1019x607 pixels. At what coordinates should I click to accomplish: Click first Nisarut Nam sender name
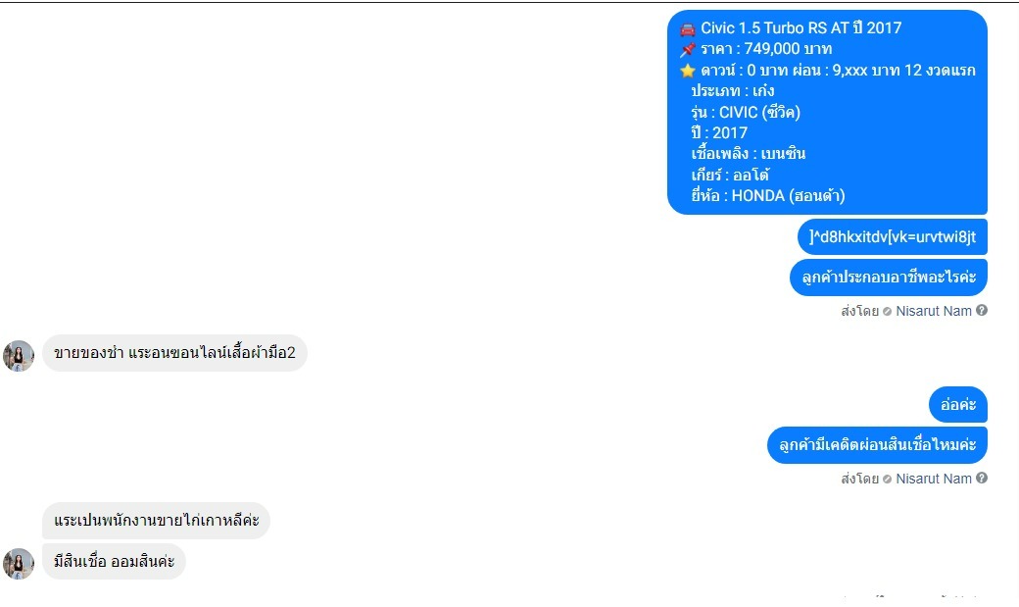click(933, 311)
